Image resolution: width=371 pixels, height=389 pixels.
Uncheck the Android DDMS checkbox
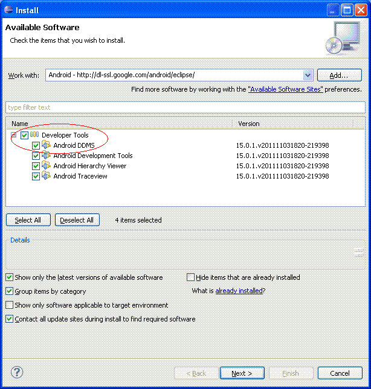coord(36,145)
